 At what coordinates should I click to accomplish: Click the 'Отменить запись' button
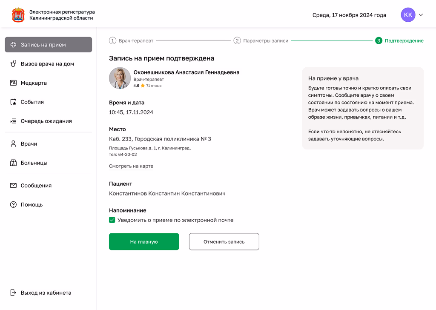point(224,241)
